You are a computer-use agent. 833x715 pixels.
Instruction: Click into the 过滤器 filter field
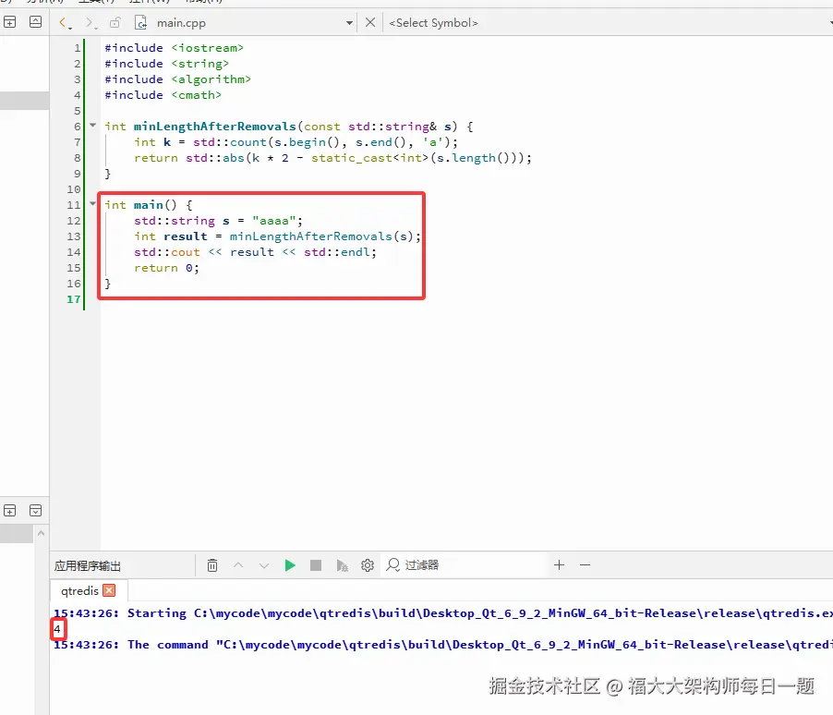465,565
